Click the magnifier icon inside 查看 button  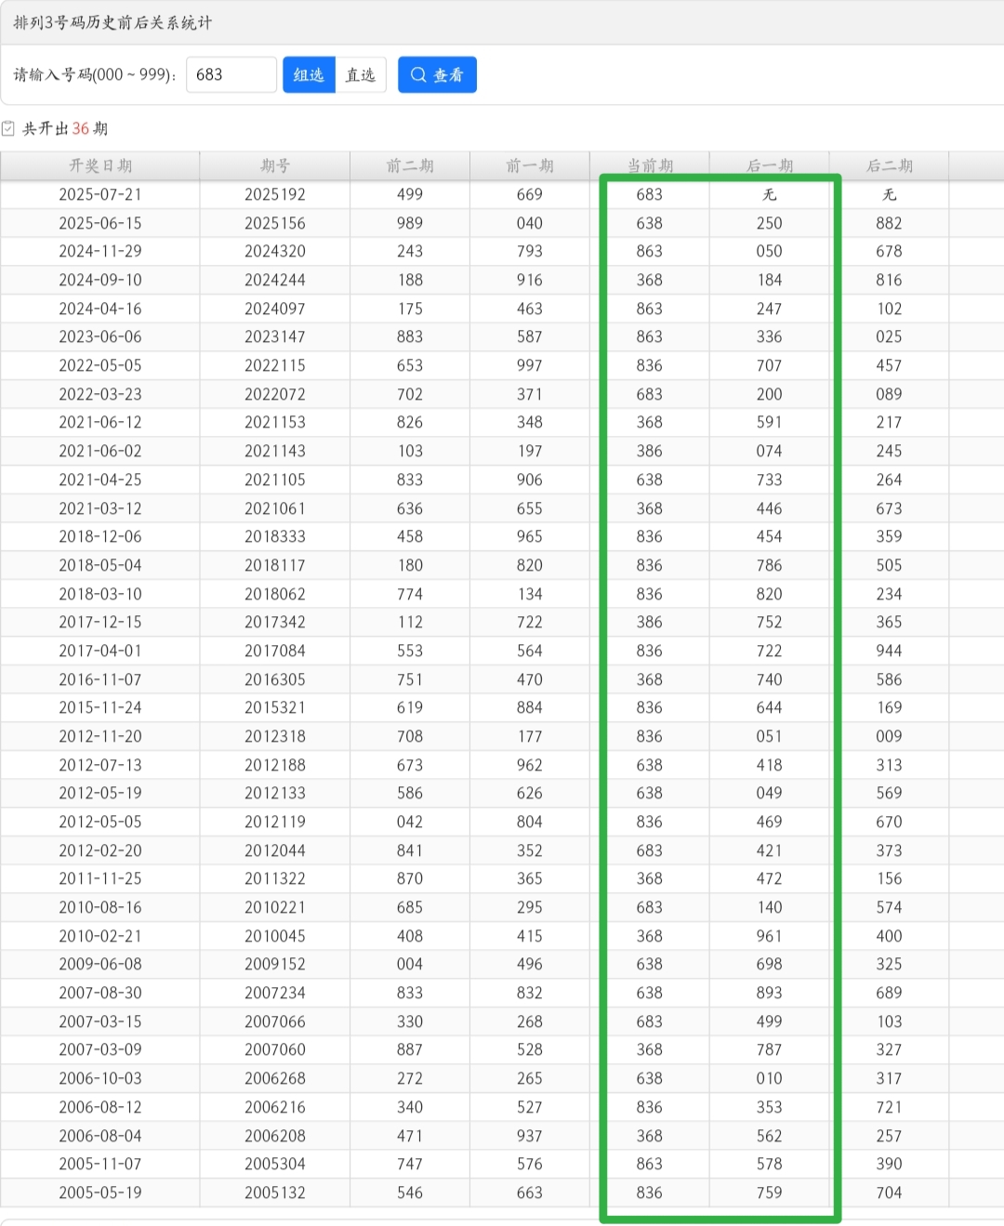(418, 75)
